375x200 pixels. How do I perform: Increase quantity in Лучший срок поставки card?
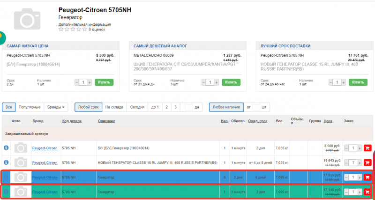click(x=344, y=82)
